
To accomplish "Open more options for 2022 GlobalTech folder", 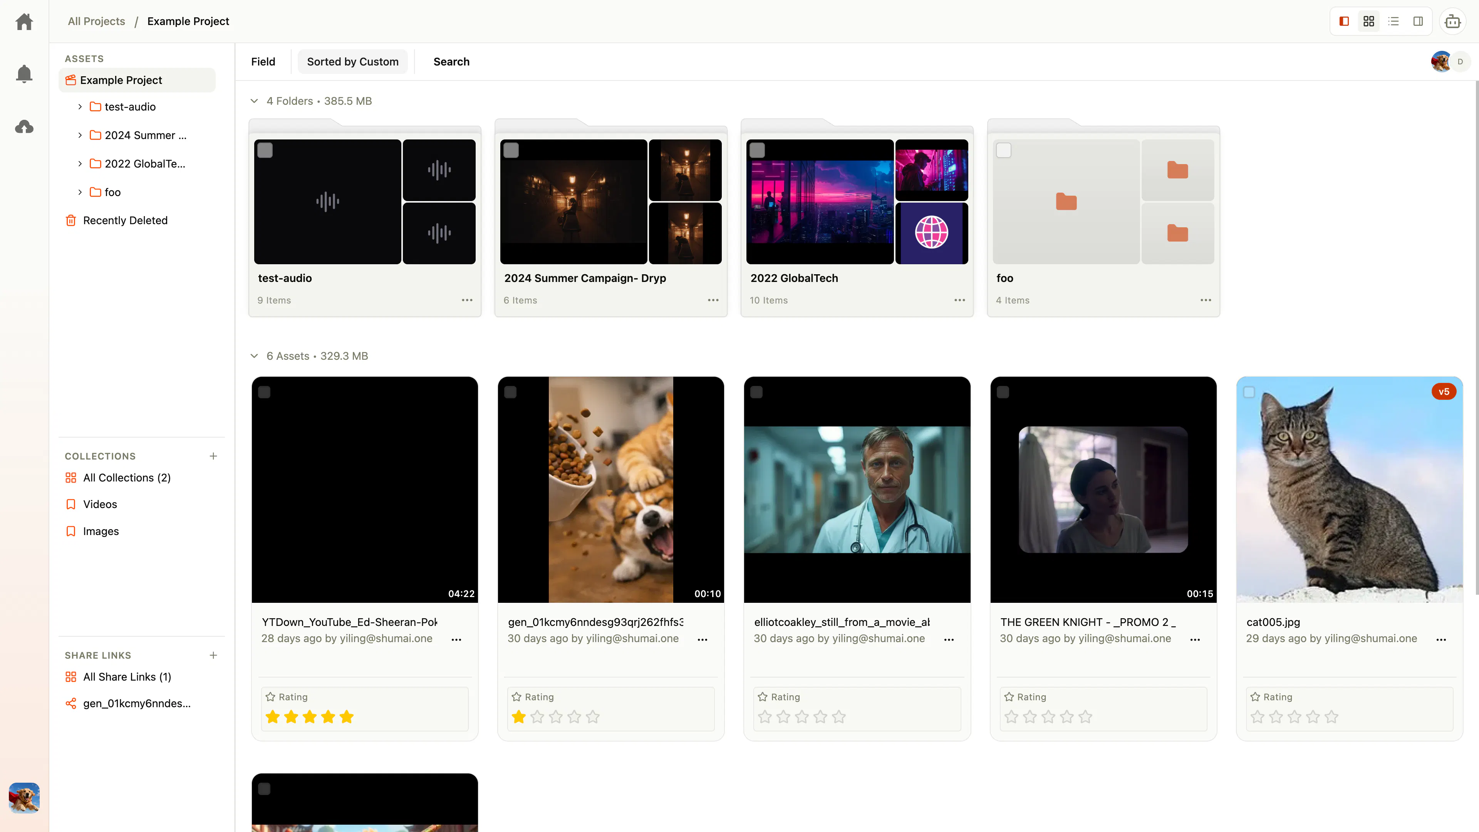I will [x=959, y=300].
